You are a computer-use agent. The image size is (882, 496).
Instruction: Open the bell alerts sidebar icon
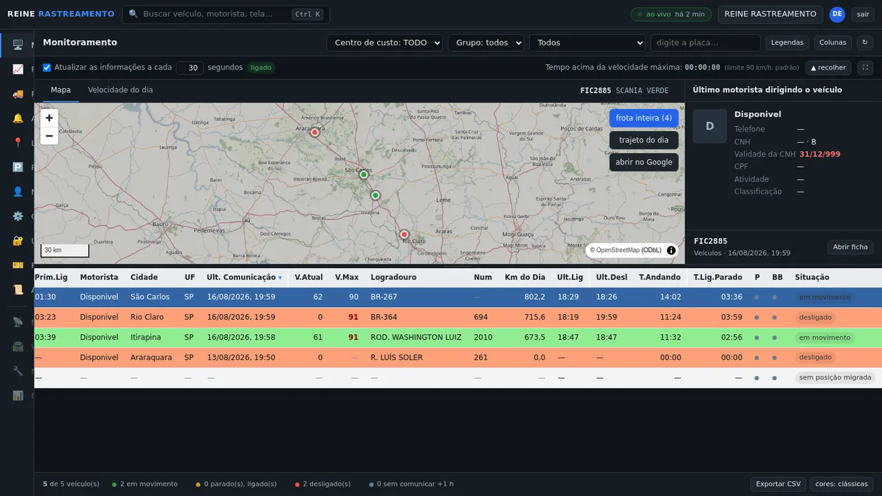click(x=18, y=118)
